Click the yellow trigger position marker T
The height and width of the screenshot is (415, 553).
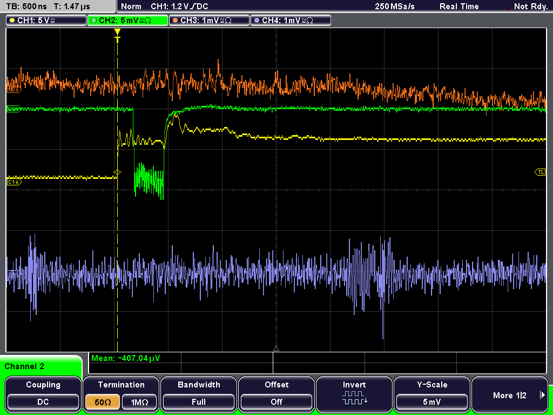(x=117, y=36)
